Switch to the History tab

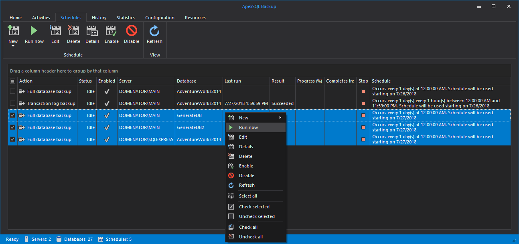tap(99, 18)
